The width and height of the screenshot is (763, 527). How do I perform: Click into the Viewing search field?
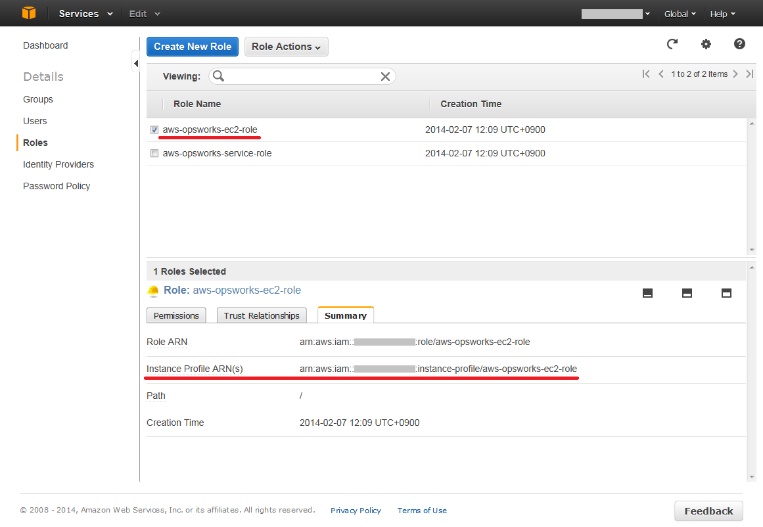point(302,76)
